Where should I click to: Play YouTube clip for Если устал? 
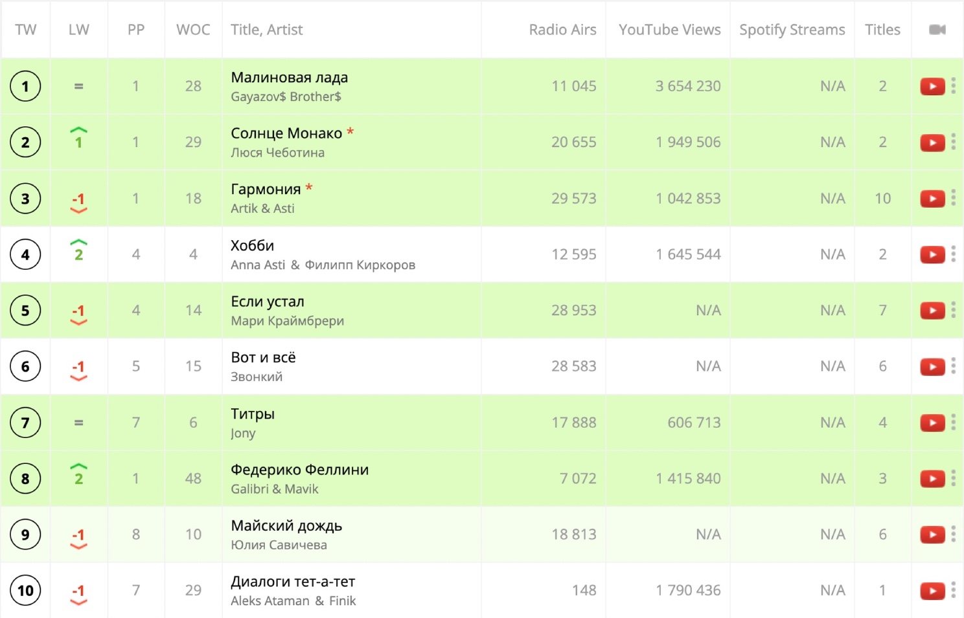[x=932, y=311]
